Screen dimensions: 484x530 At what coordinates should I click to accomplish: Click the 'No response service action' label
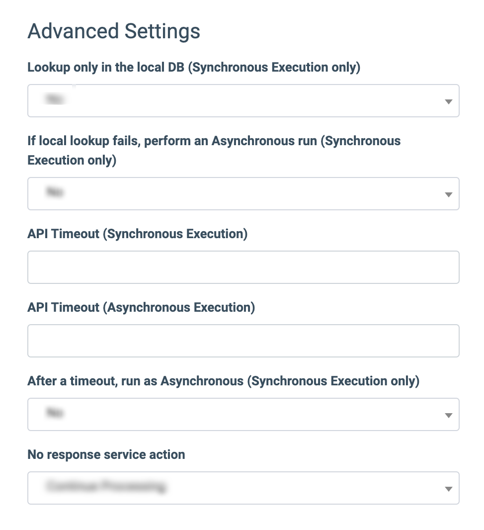pyautogui.click(x=106, y=455)
